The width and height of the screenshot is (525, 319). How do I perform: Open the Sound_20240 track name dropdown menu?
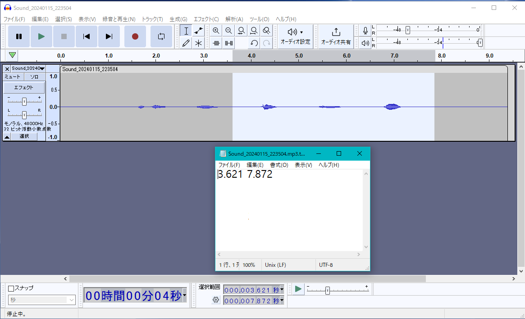pyautogui.click(x=28, y=68)
